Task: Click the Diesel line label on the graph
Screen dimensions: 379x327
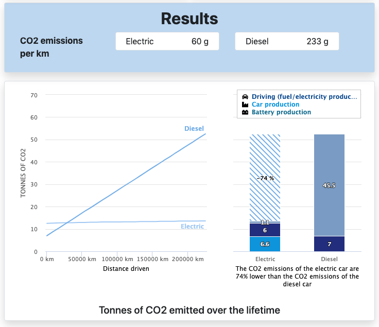Action: pos(194,128)
